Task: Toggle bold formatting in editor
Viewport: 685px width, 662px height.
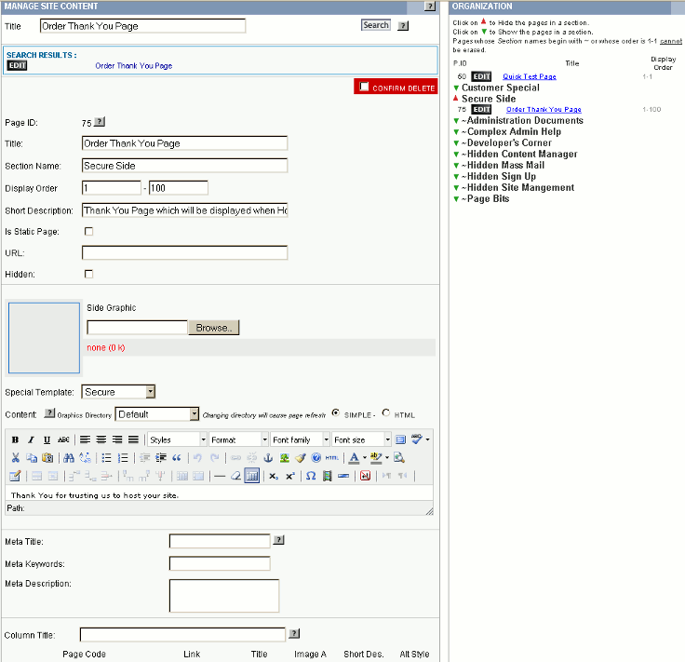Action: 15,439
